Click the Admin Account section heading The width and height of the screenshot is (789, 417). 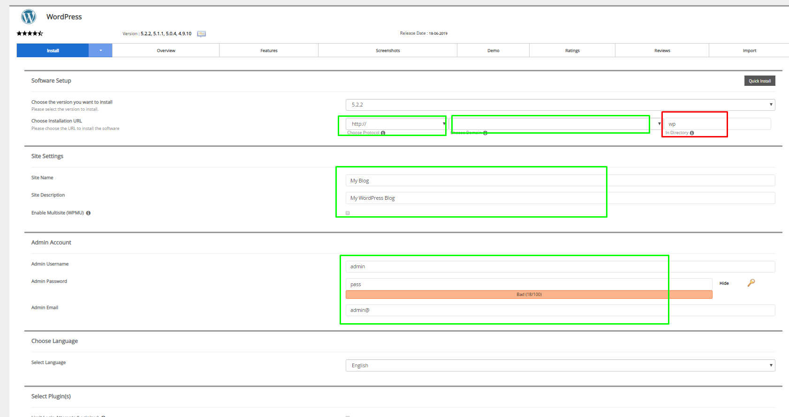[x=51, y=243]
